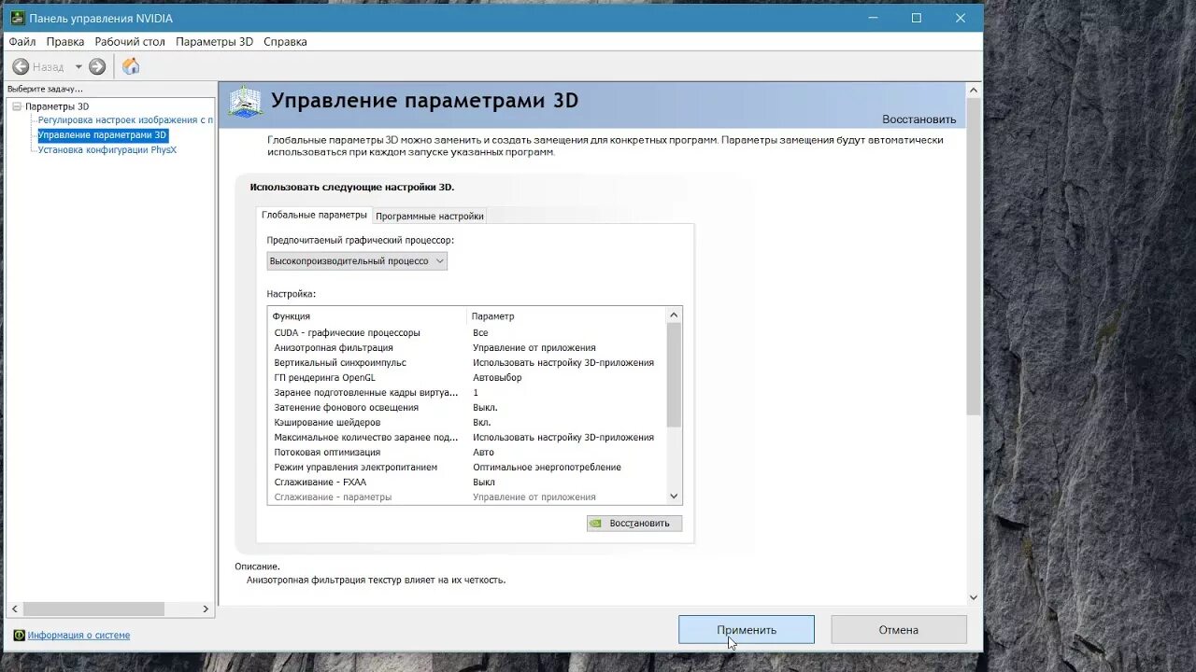This screenshot has height=672, width=1196.
Task: Select Потоковая оптимизация row
Action: coord(467,452)
